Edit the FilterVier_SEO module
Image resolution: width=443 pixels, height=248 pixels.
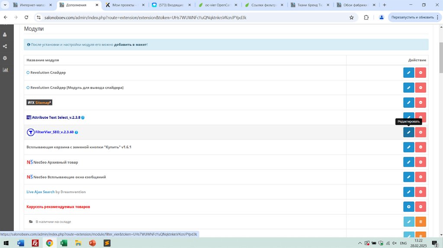click(408, 132)
